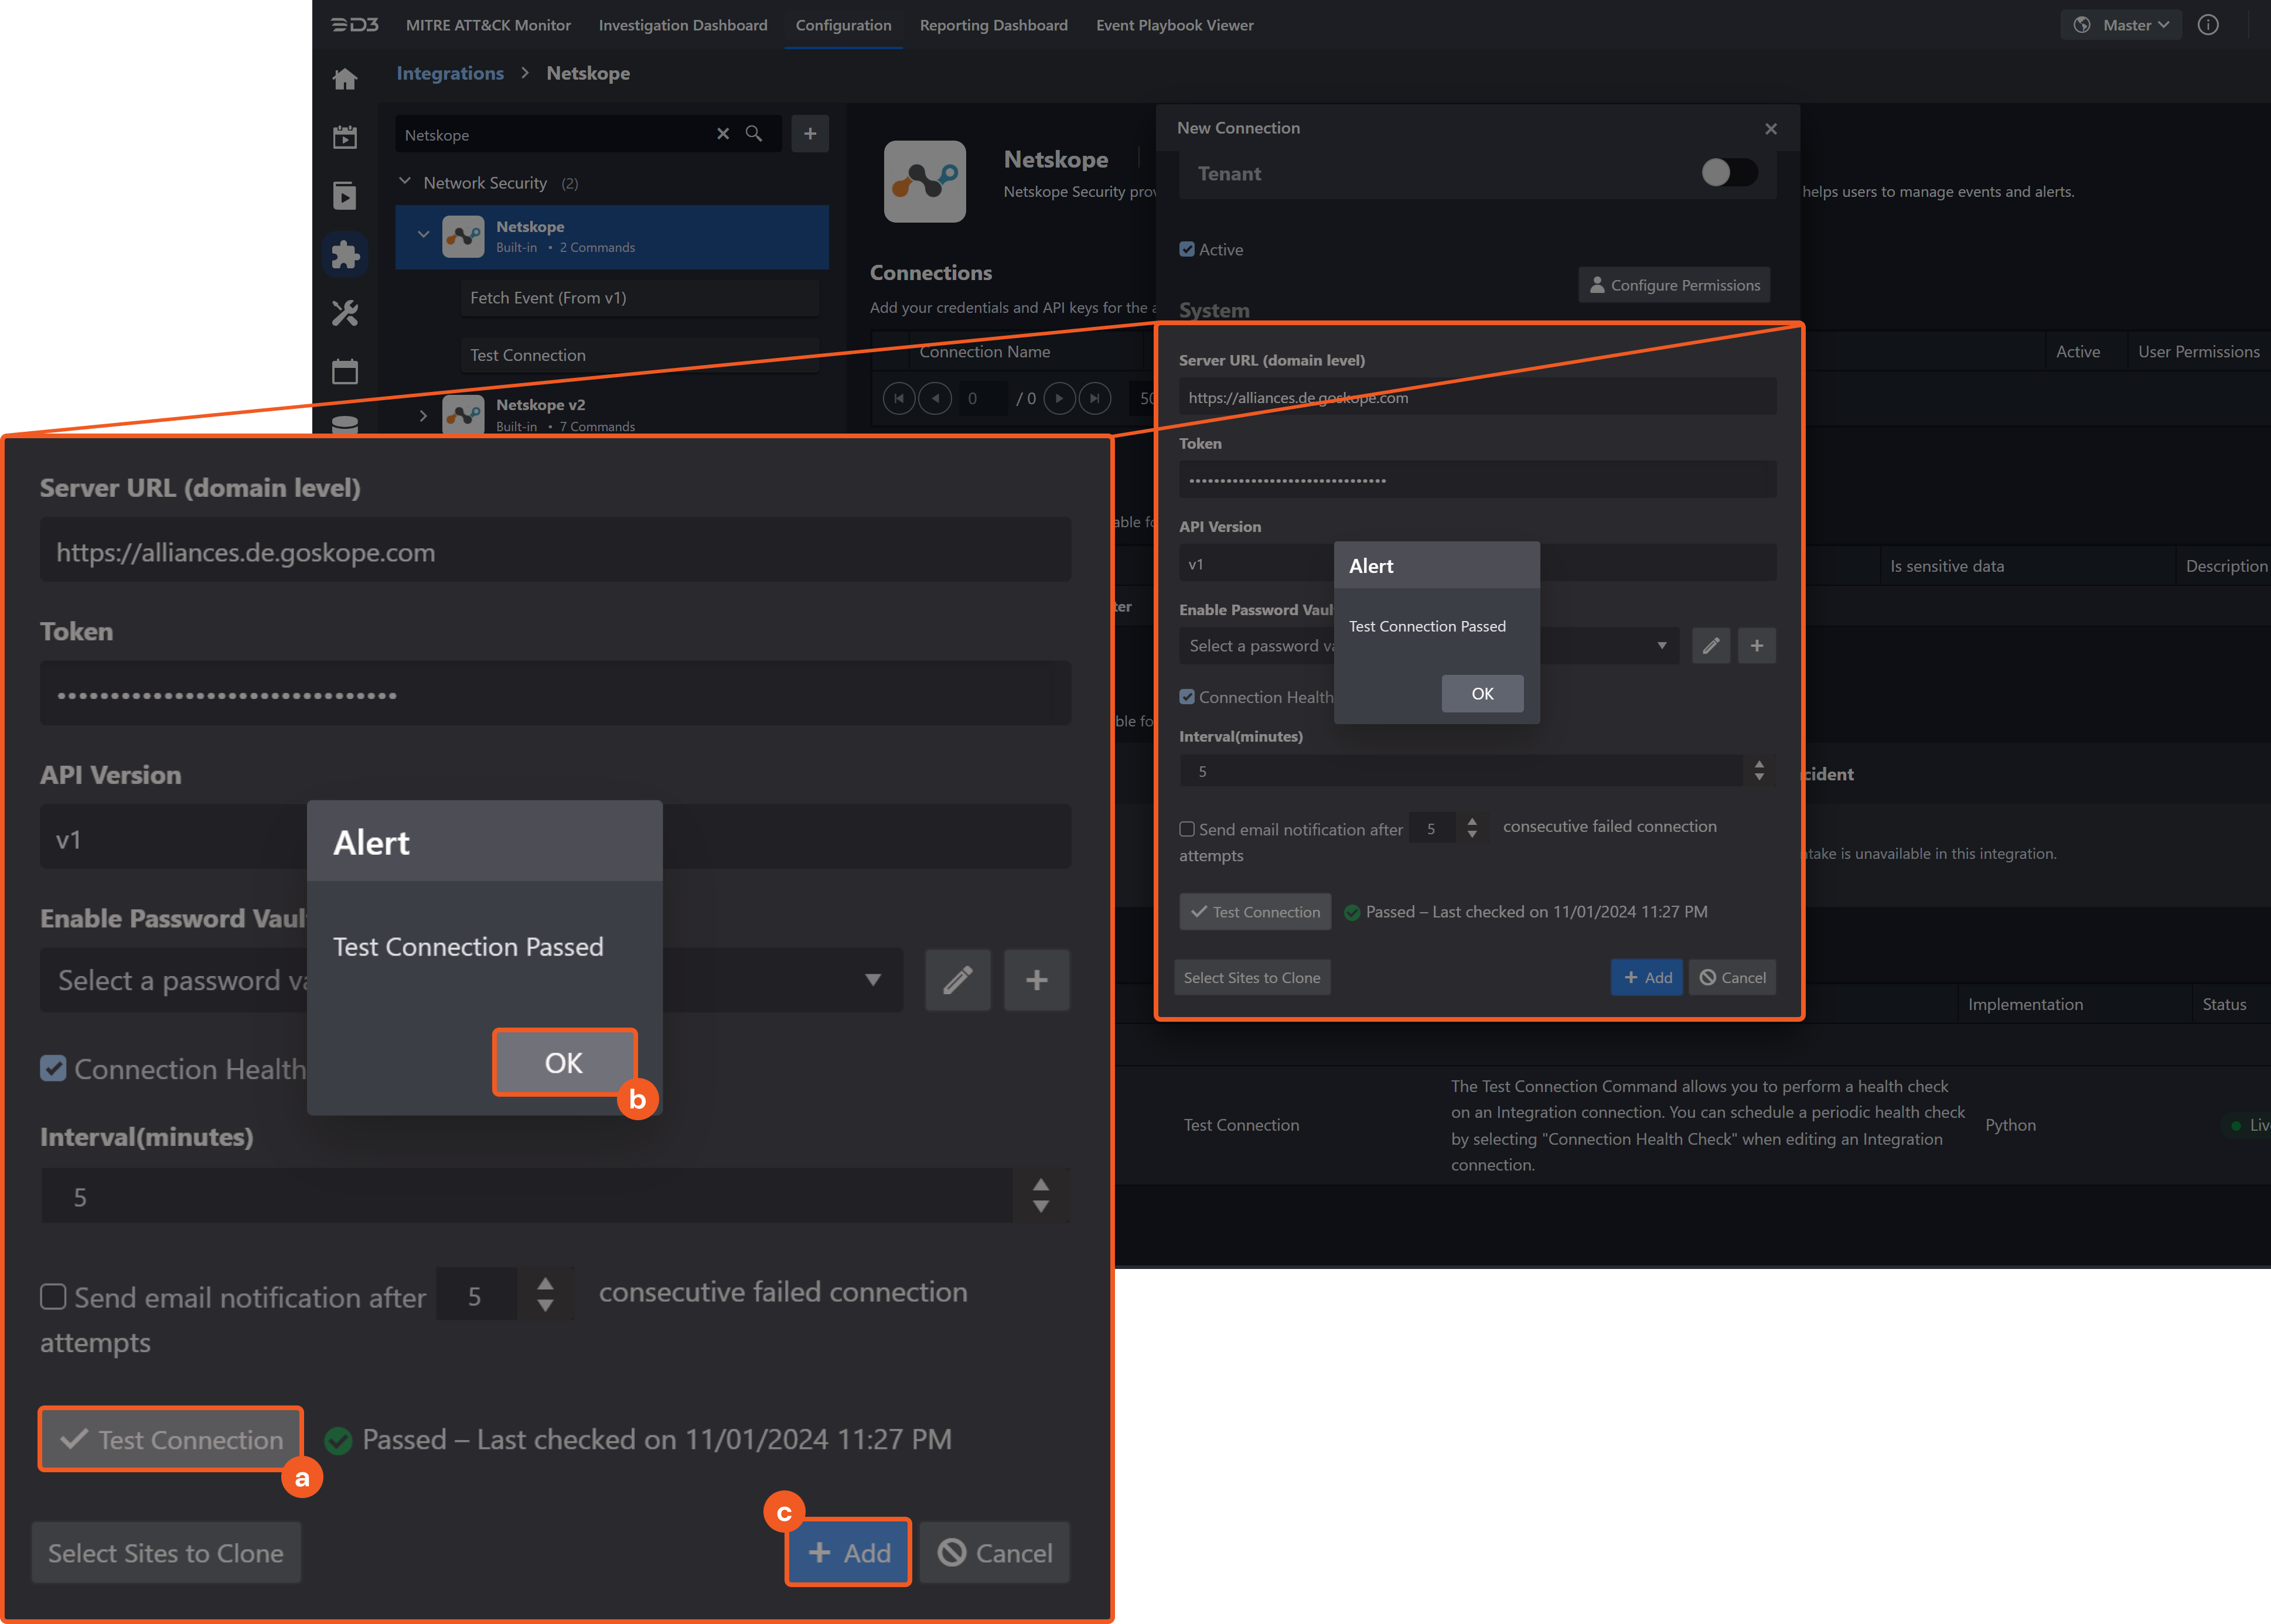2271x1624 pixels.
Task: Click the pencil edit icon in the enlarged callout
Action: 958,980
